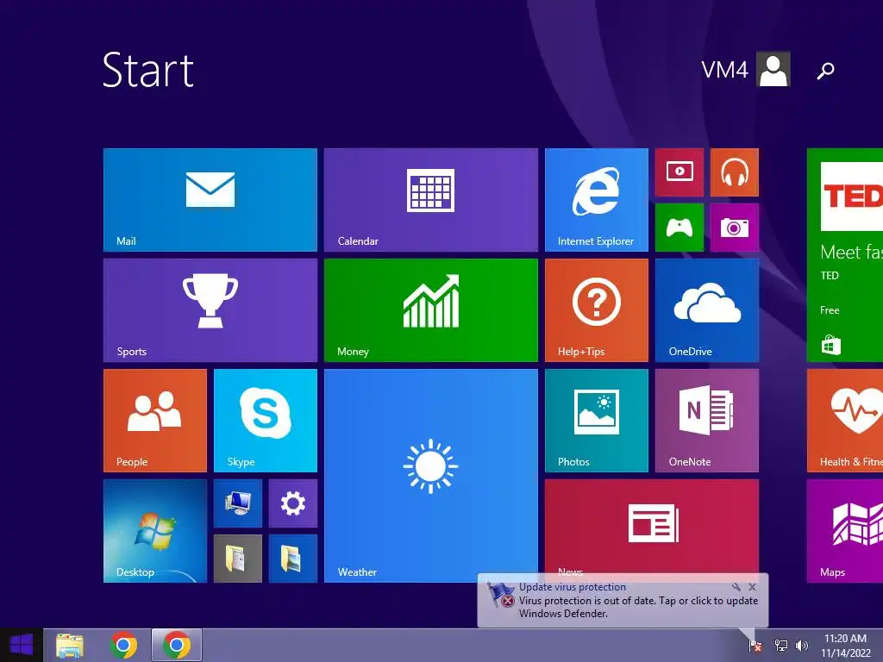Open the Sports trophy tile
The height and width of the screenshot is (662, 883).
(210, 310)
